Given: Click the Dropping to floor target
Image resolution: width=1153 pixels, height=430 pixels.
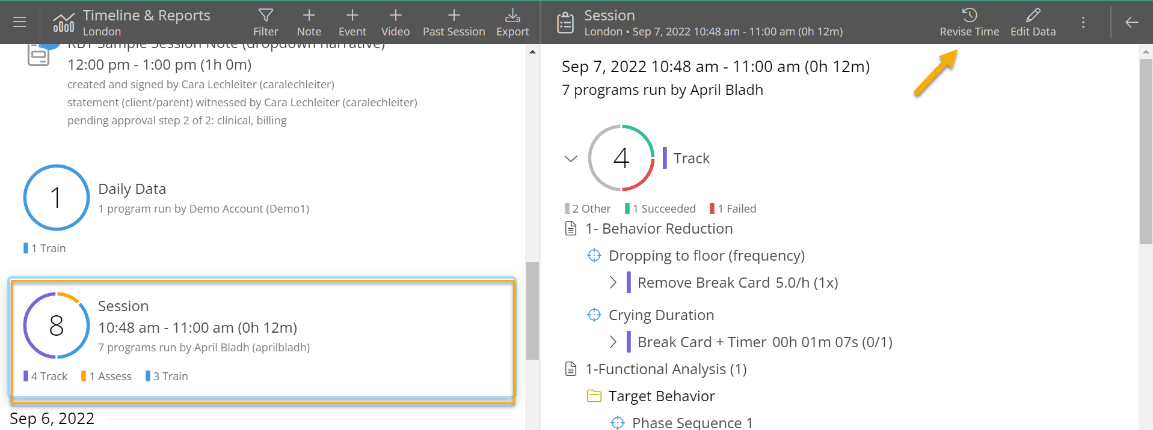Looking at the screenshot, I should tap(706, 256).
